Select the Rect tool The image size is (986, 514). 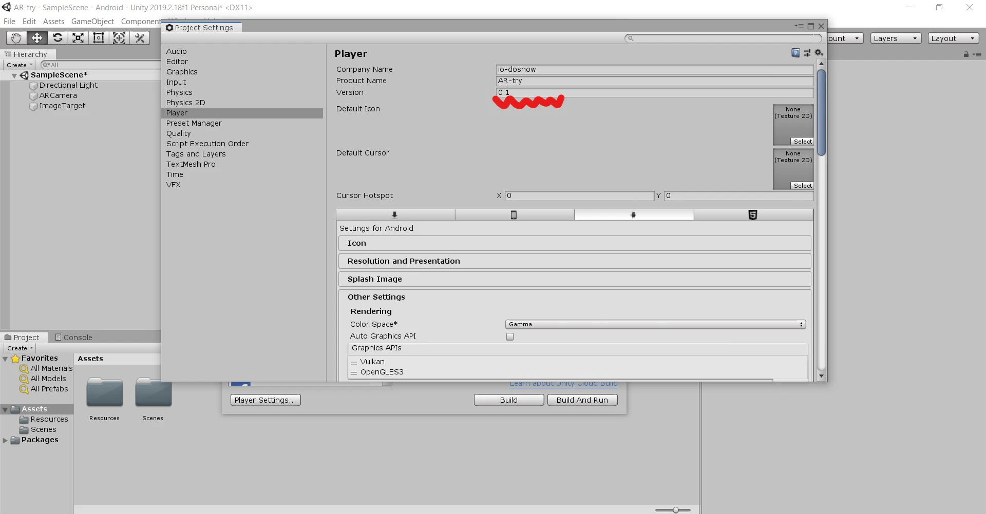tap(99, 38)
